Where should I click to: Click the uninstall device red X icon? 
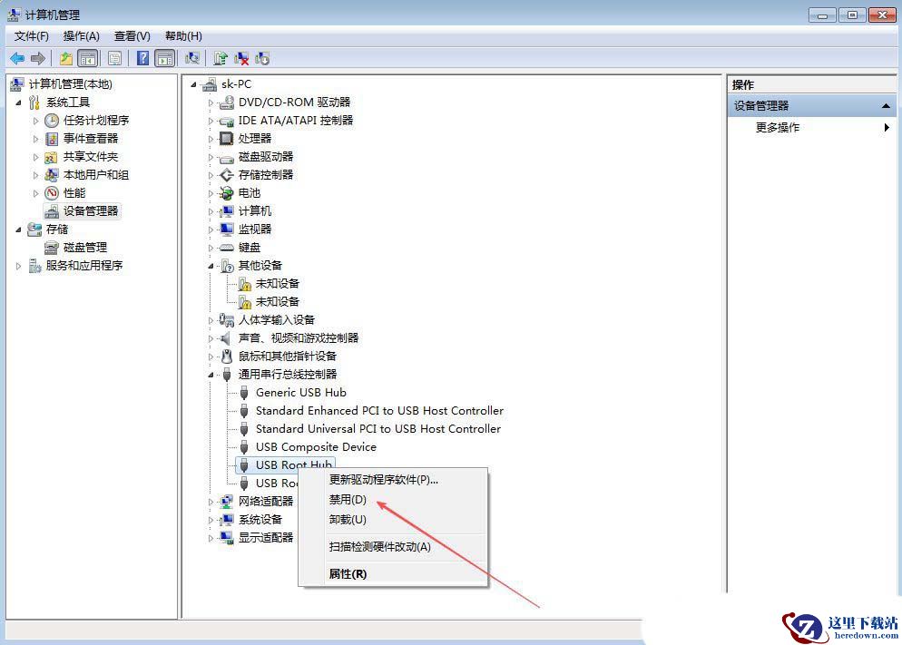coord(241,59)
